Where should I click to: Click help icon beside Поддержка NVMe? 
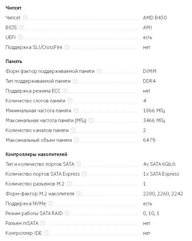(51, 203)
